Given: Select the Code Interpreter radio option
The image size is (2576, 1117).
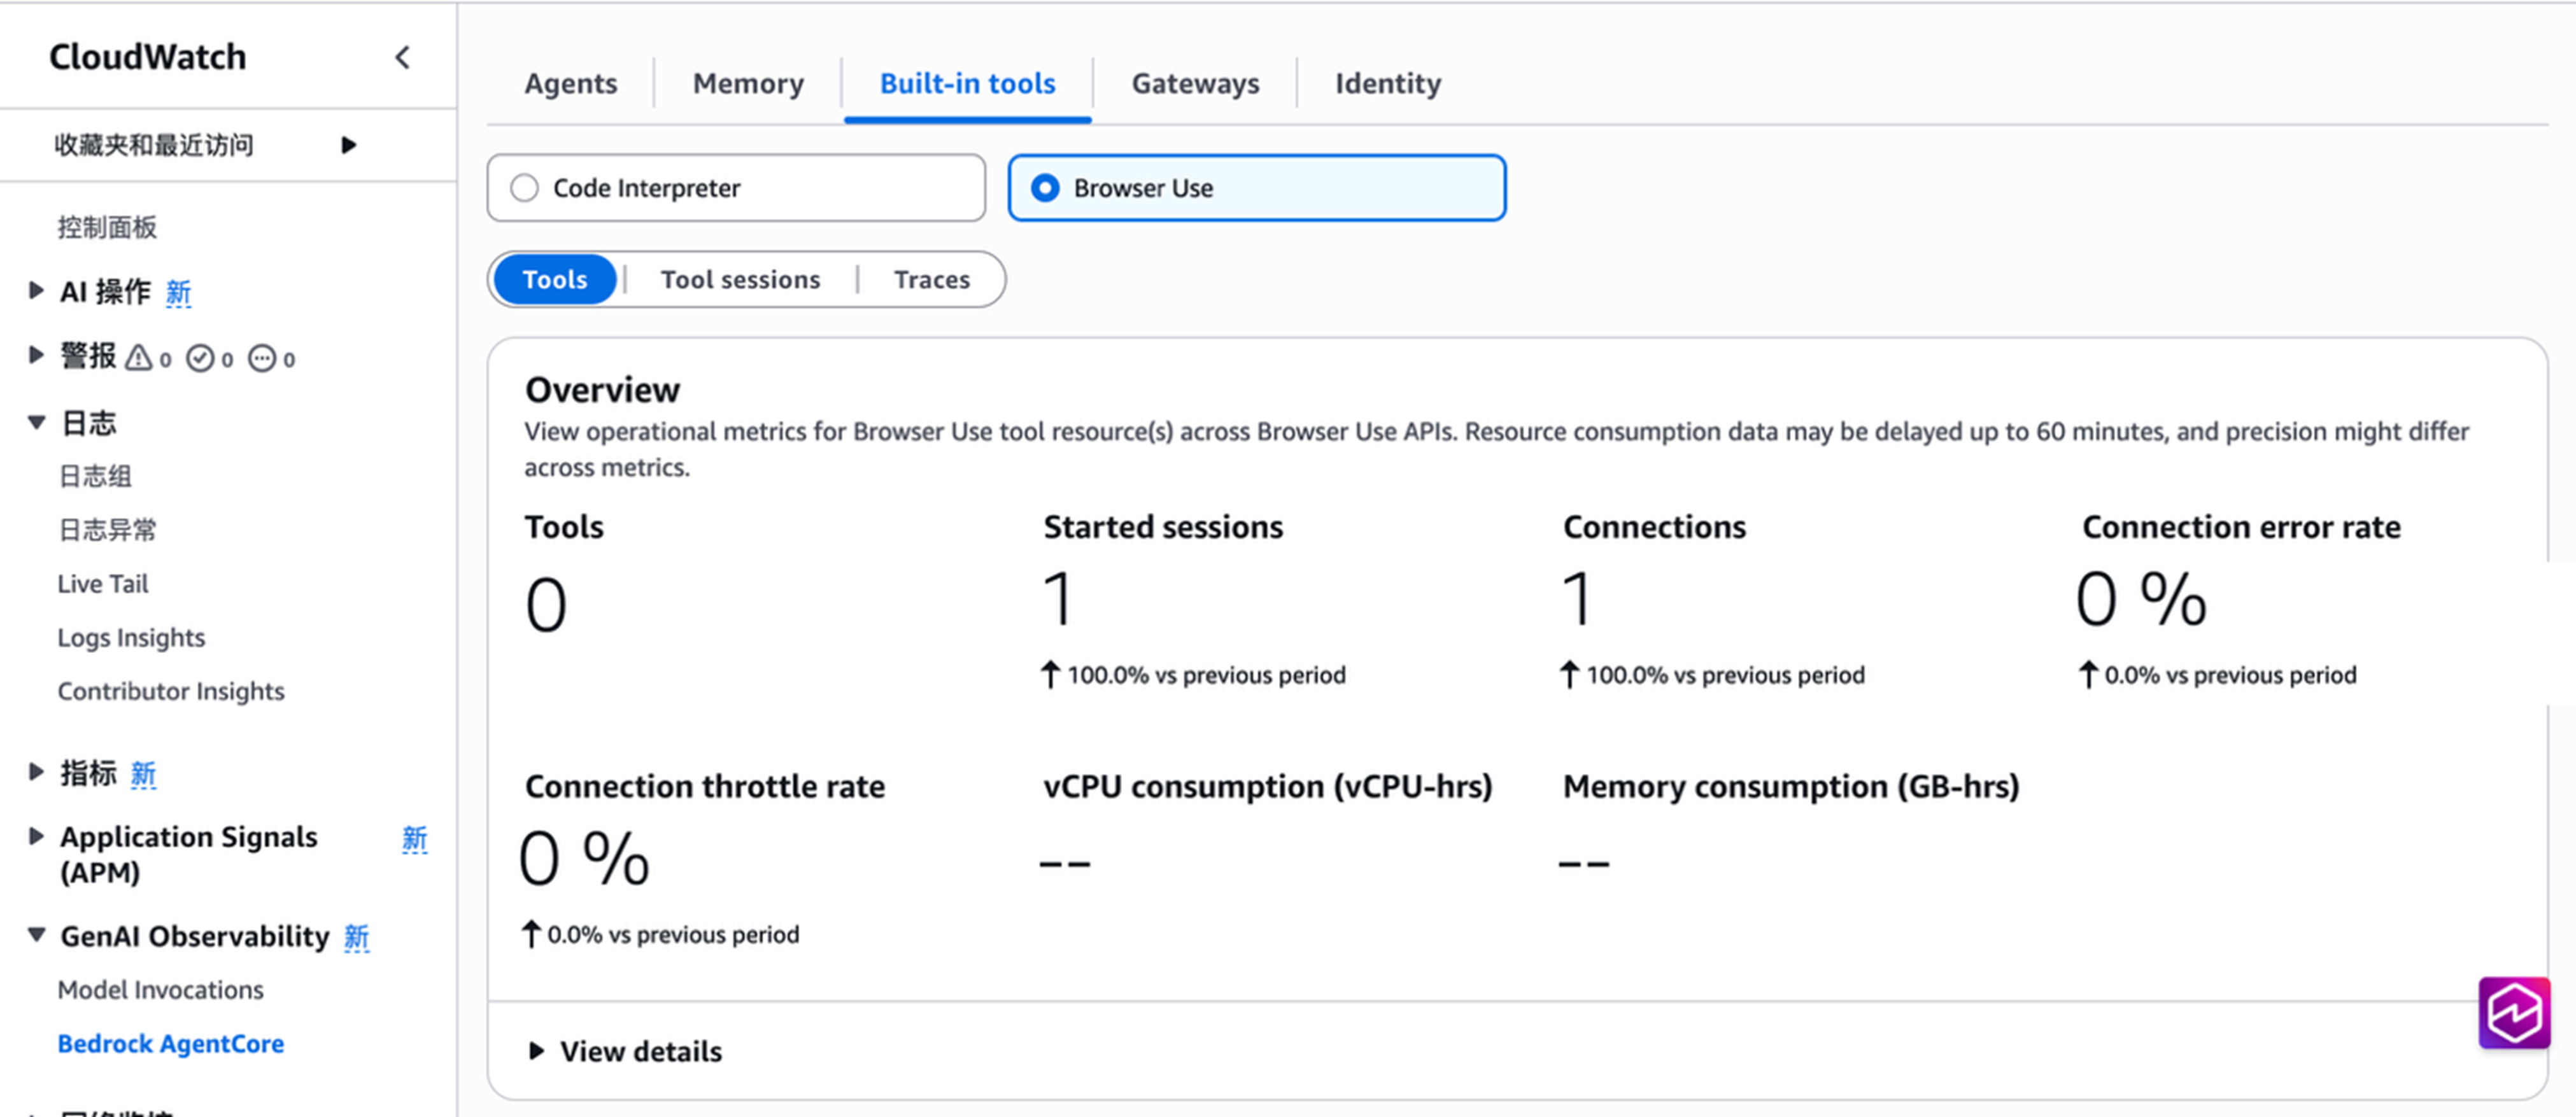Looking at the screenshot, I should [525, 188].
